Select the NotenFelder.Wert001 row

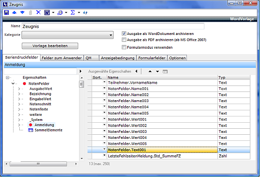(169, 120)
